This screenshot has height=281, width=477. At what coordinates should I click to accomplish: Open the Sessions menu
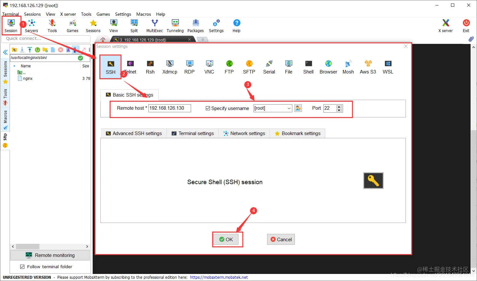coord(32,14)
